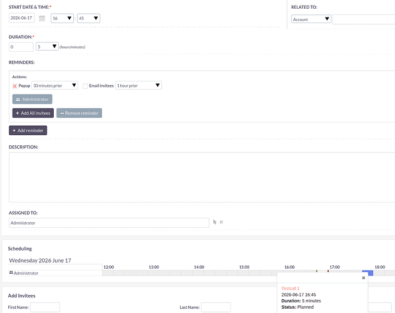Open the Related To Account dropdown
Image resolution: width=395 pixels, height=313 pixels.
311,19
